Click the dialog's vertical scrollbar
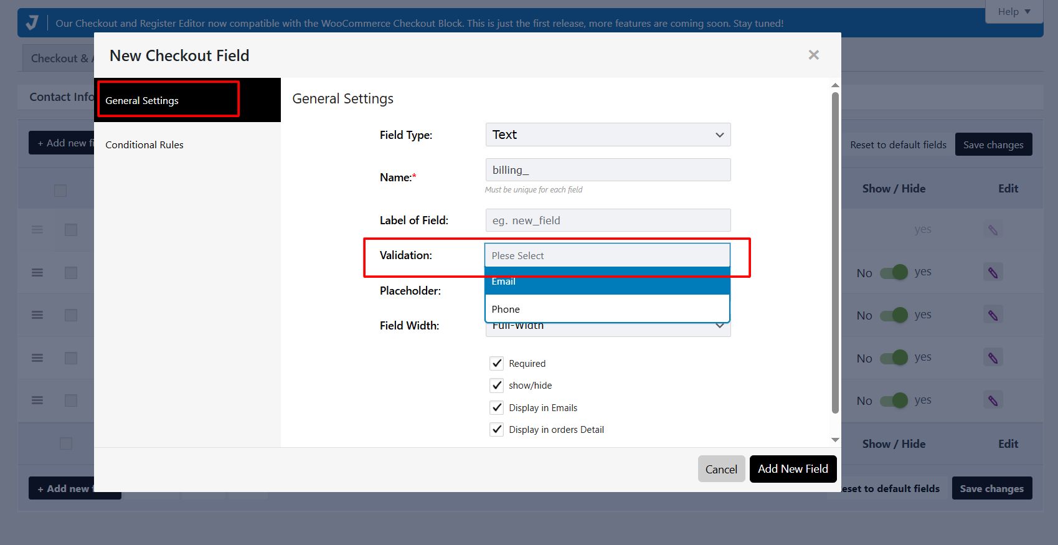1058x545 pixels. [835, 249]
